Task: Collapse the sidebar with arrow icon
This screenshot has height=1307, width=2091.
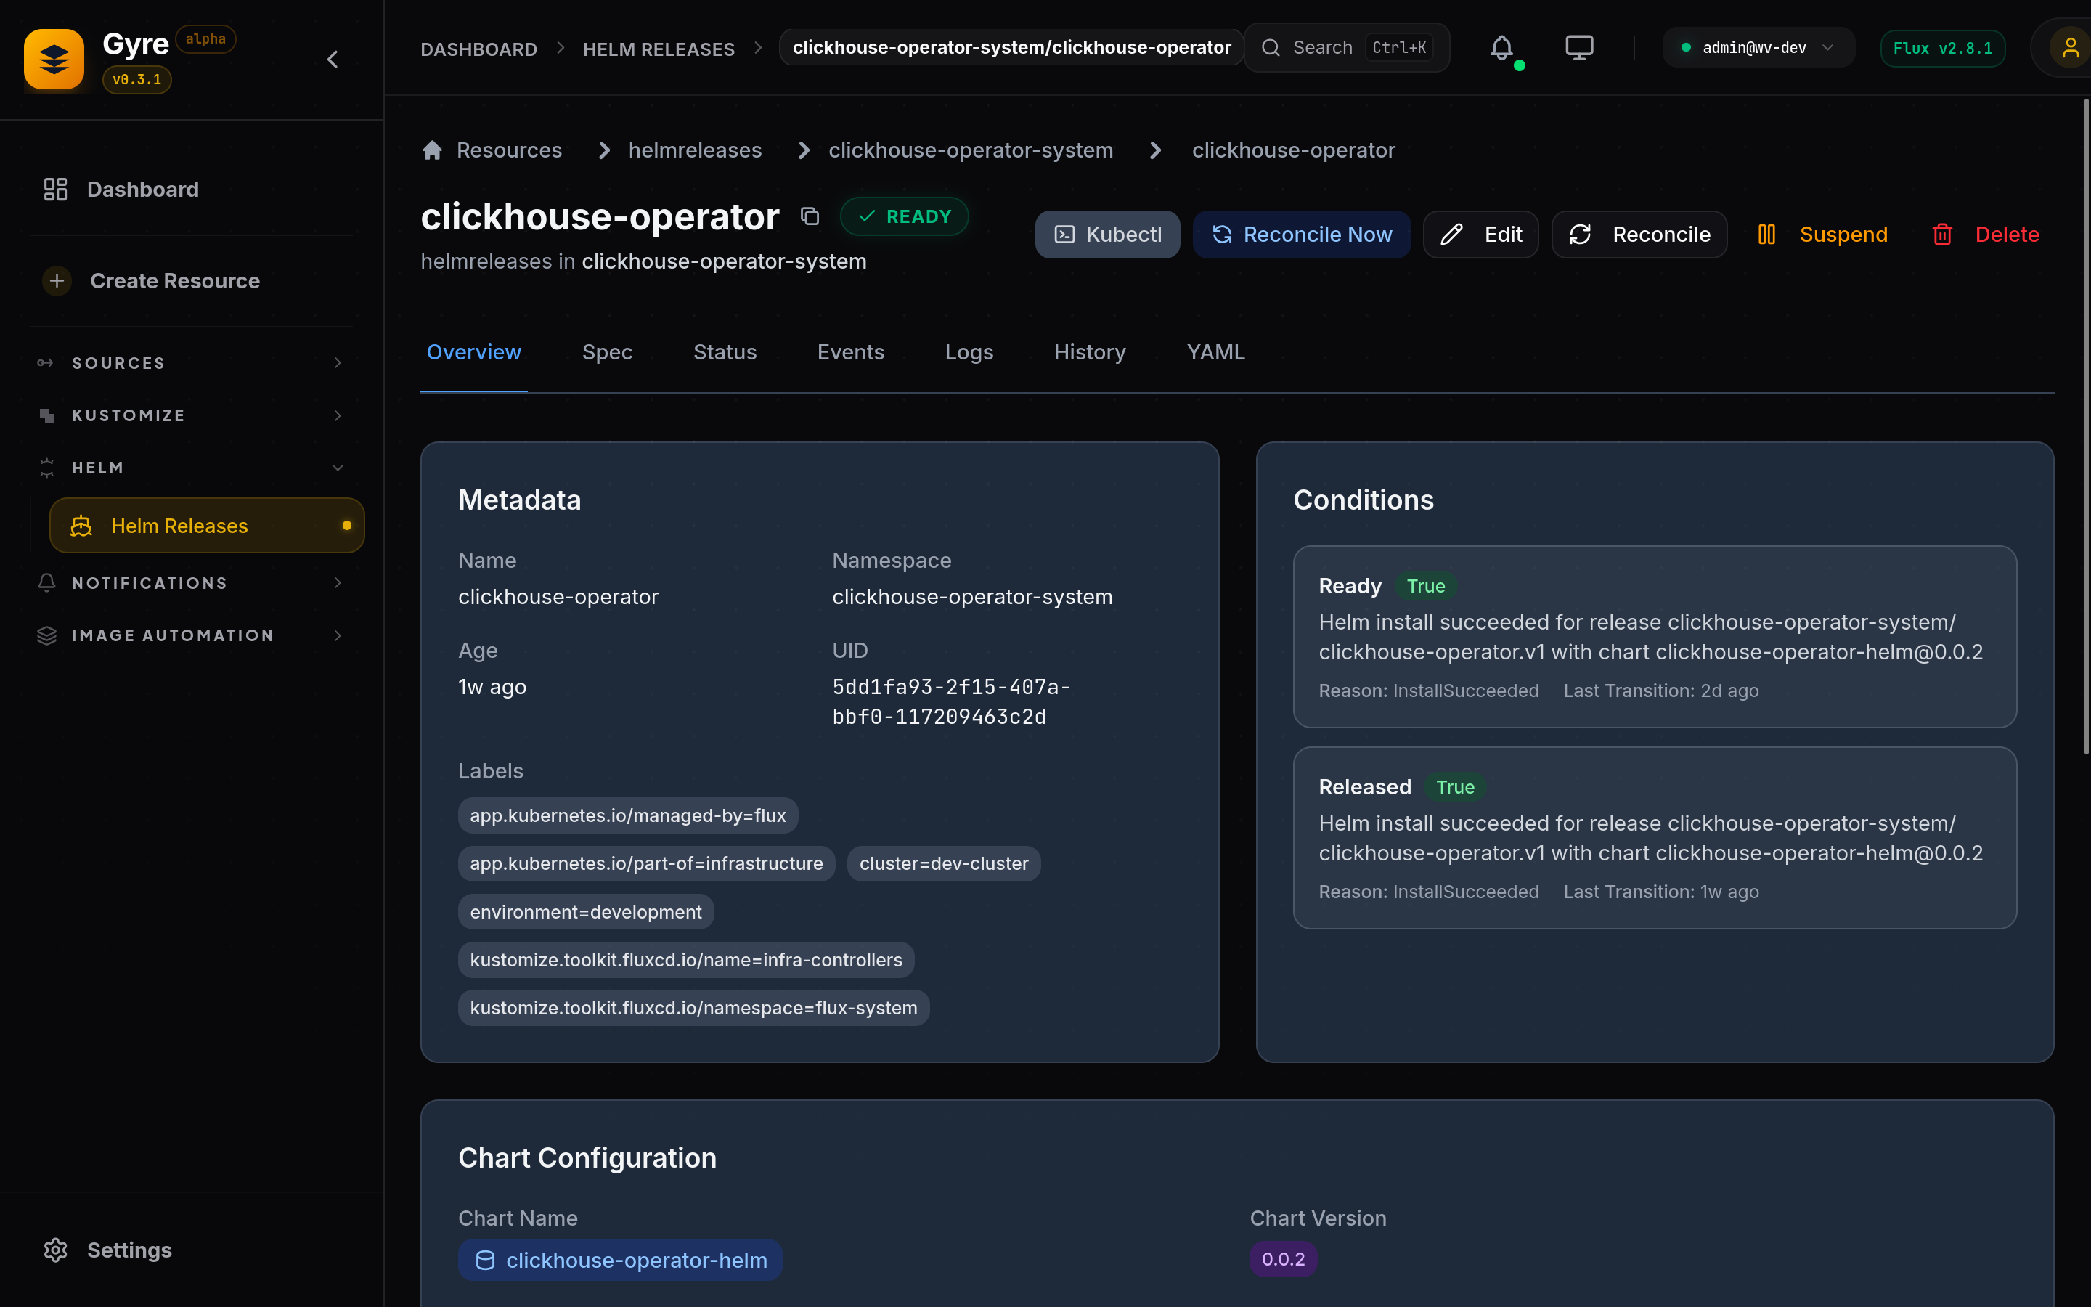Action: click(x=333, y=59)
